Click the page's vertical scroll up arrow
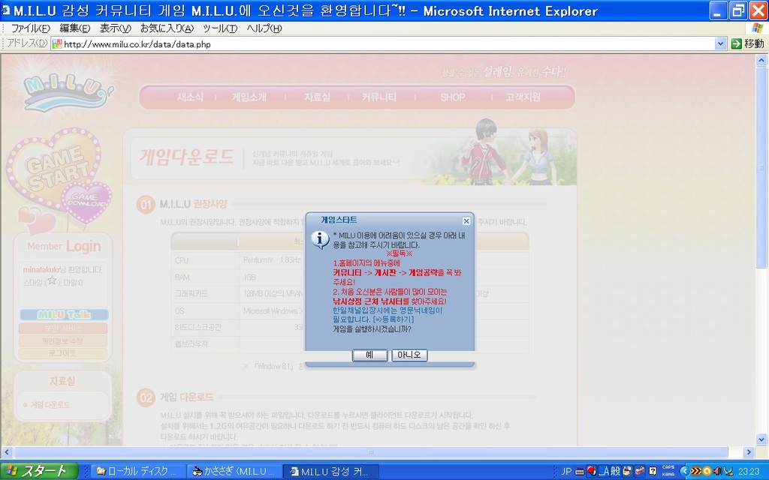769x480 pixels. point(761,60)
